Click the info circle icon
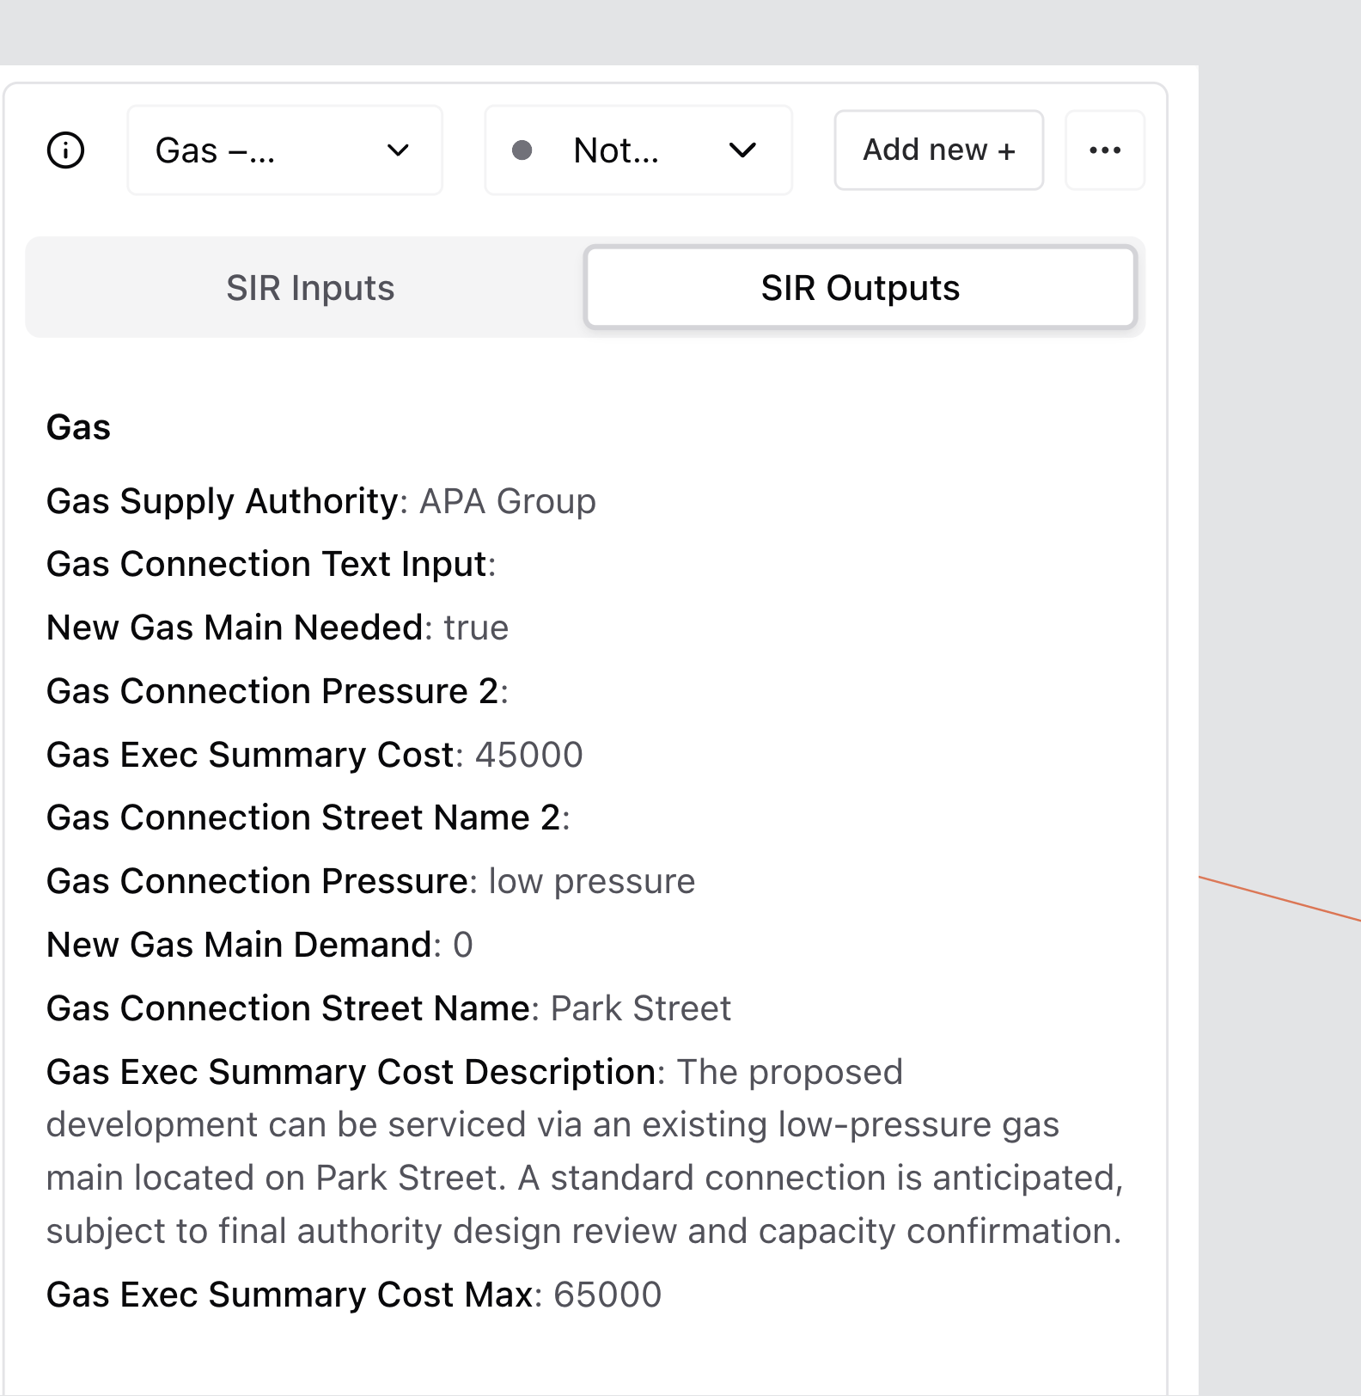This screenshot has height=1396, width=1361. click(65, 150)
